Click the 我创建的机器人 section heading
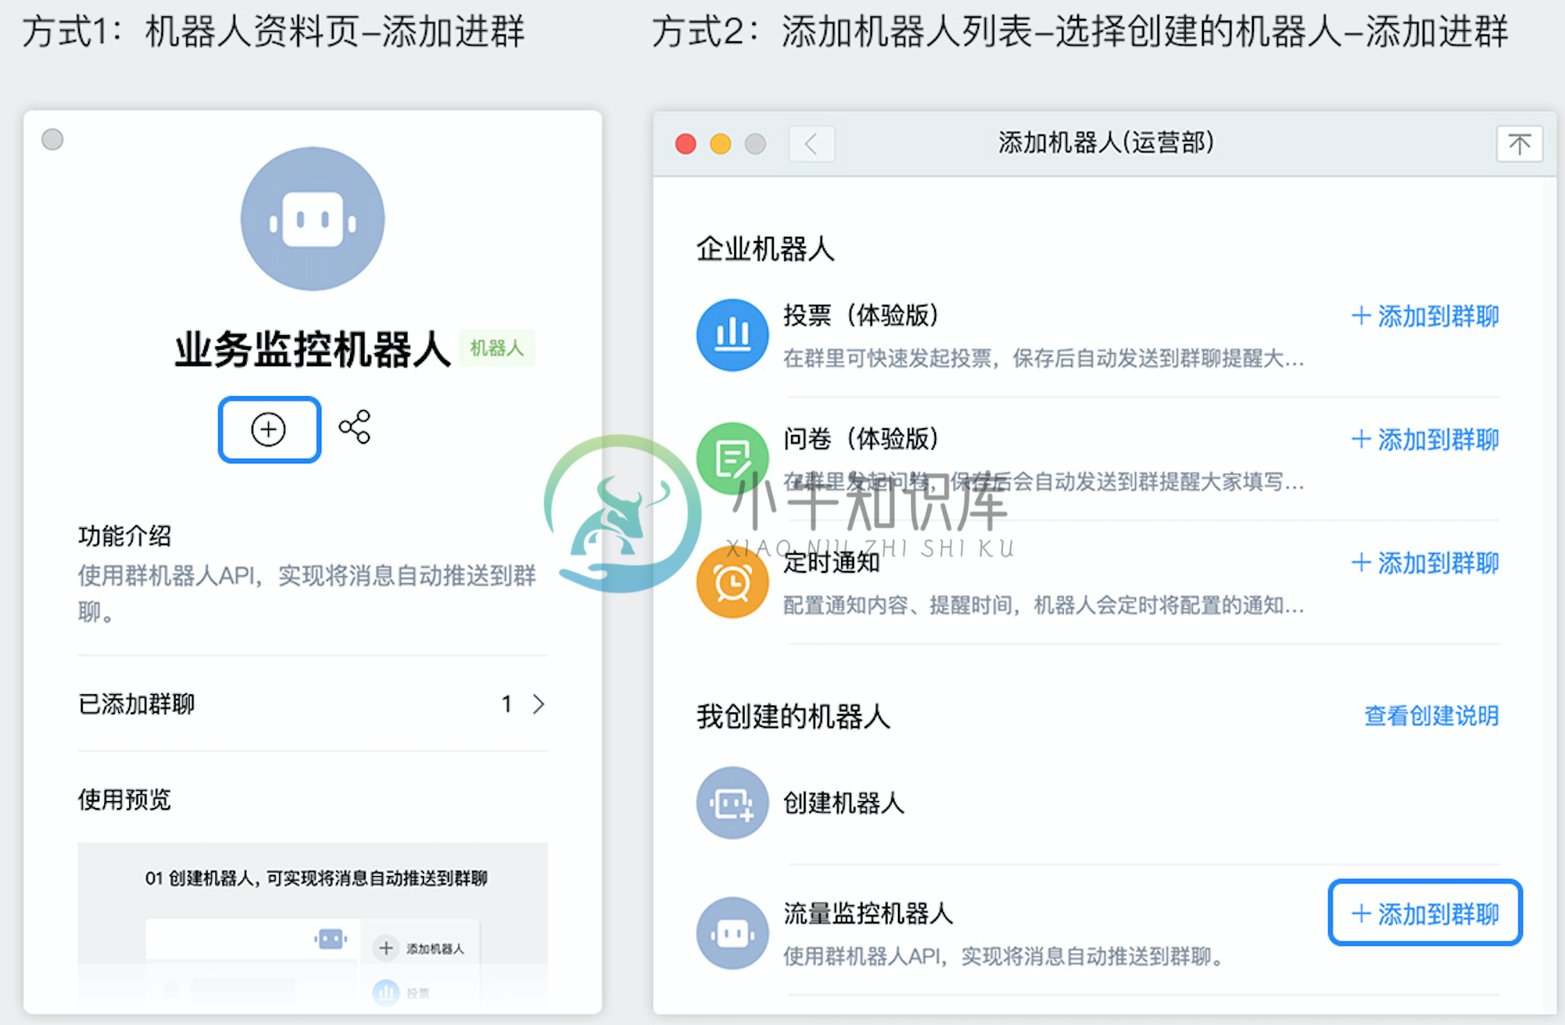 [793, 716]
